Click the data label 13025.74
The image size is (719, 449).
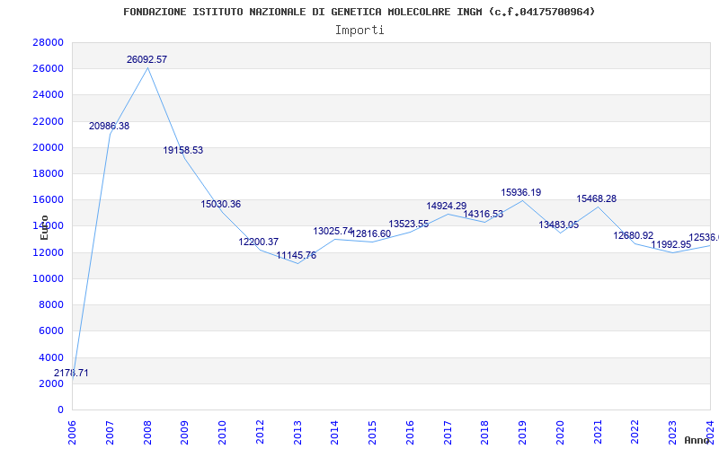coord(333,232)
